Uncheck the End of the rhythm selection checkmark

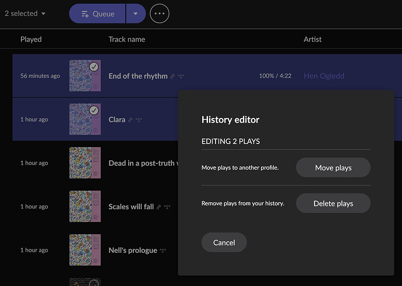point(94,67)
